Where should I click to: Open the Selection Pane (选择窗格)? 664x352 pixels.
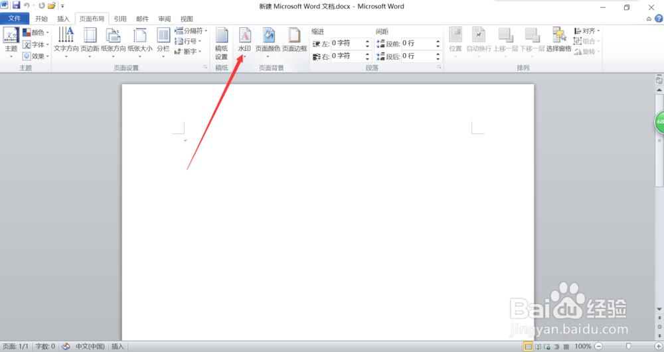coord(558,40)
